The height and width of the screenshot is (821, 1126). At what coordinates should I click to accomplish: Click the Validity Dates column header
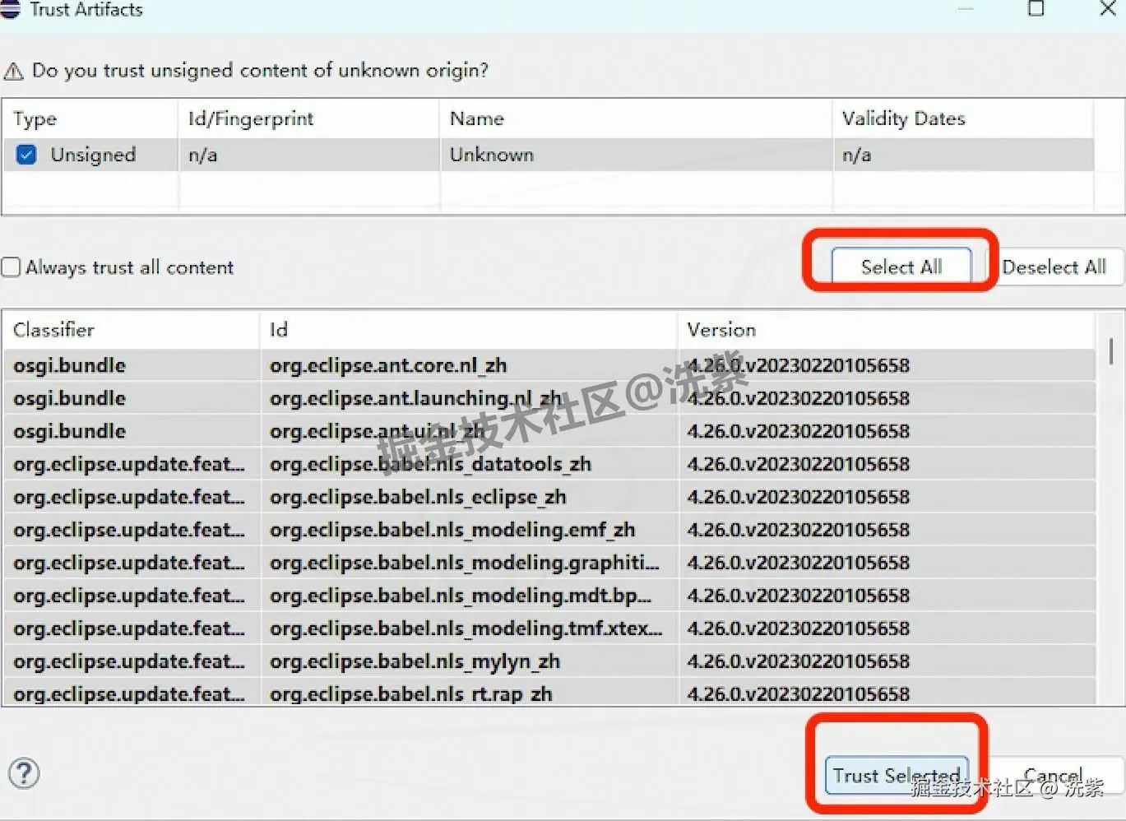963,118
